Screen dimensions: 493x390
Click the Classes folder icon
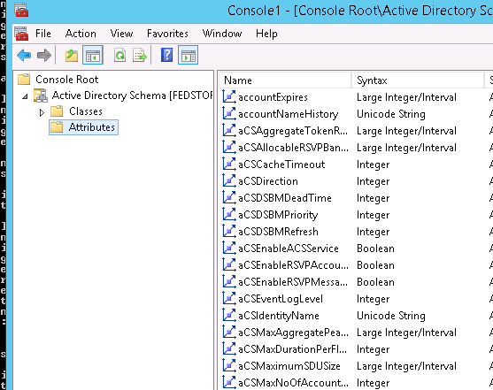57,111
